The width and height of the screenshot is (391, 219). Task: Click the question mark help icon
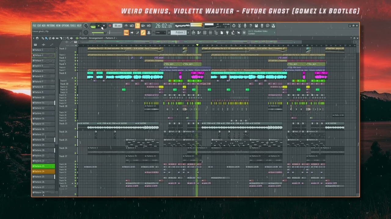pos(250,26)
